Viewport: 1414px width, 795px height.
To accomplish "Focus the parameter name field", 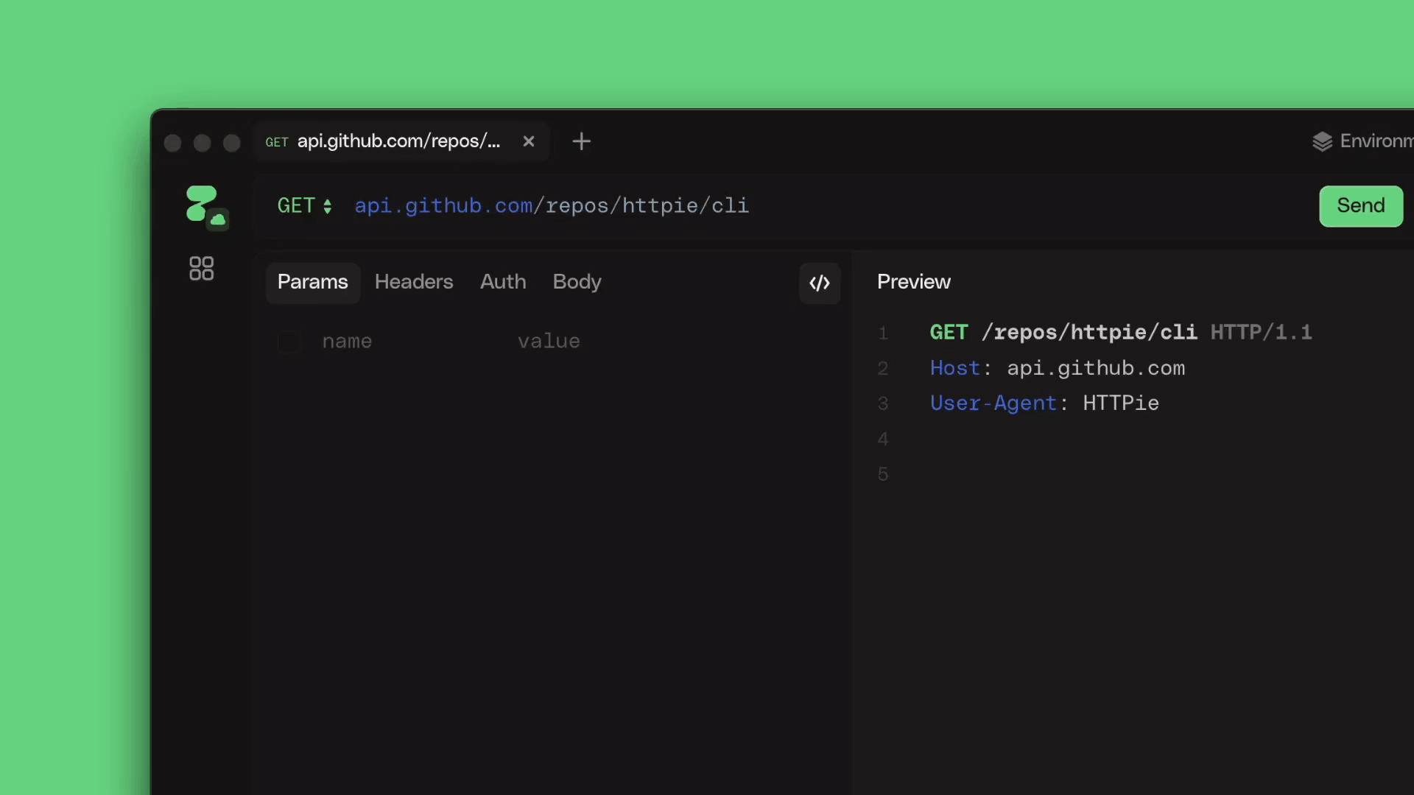I will (347, 342).
